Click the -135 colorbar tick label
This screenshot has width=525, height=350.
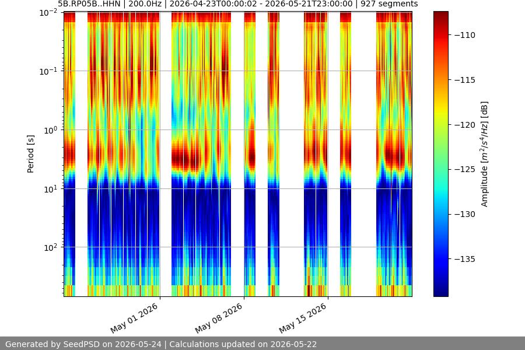[465, 259]
